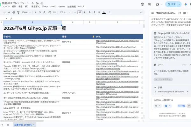Open the dropdown arrow beside the camera icon

tap(161, 4)
